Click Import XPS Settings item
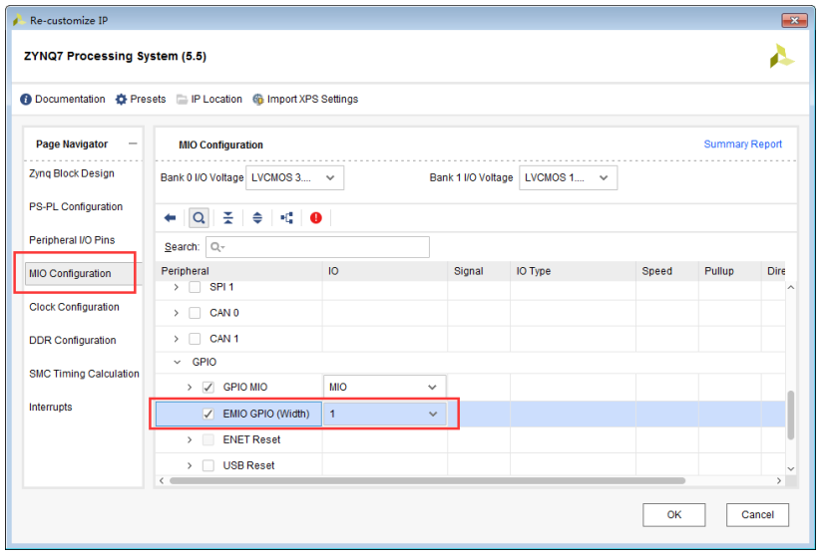Viewport: 826px width, 560px height. tap(305, 99)
